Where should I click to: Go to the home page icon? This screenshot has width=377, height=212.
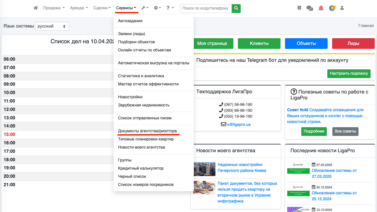coord(36,8)
